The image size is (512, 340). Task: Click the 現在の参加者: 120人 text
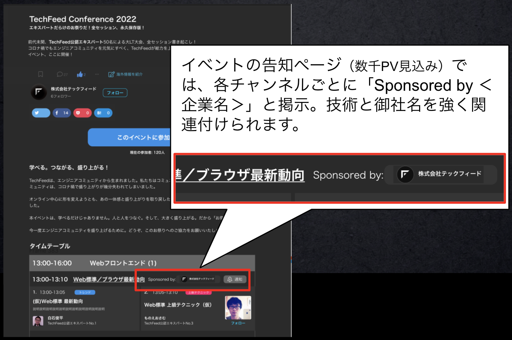click(147, 152)
